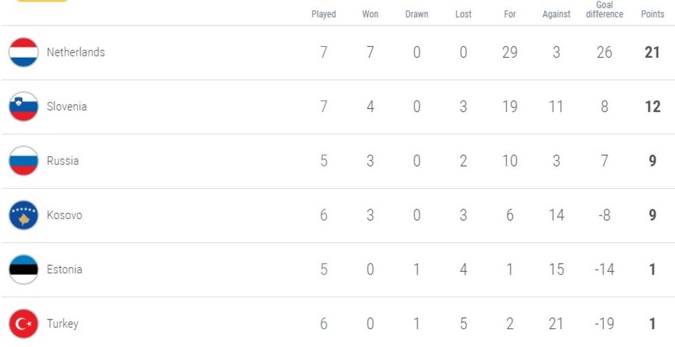
Task: Select the Russia team name
Action: point(63,161)
